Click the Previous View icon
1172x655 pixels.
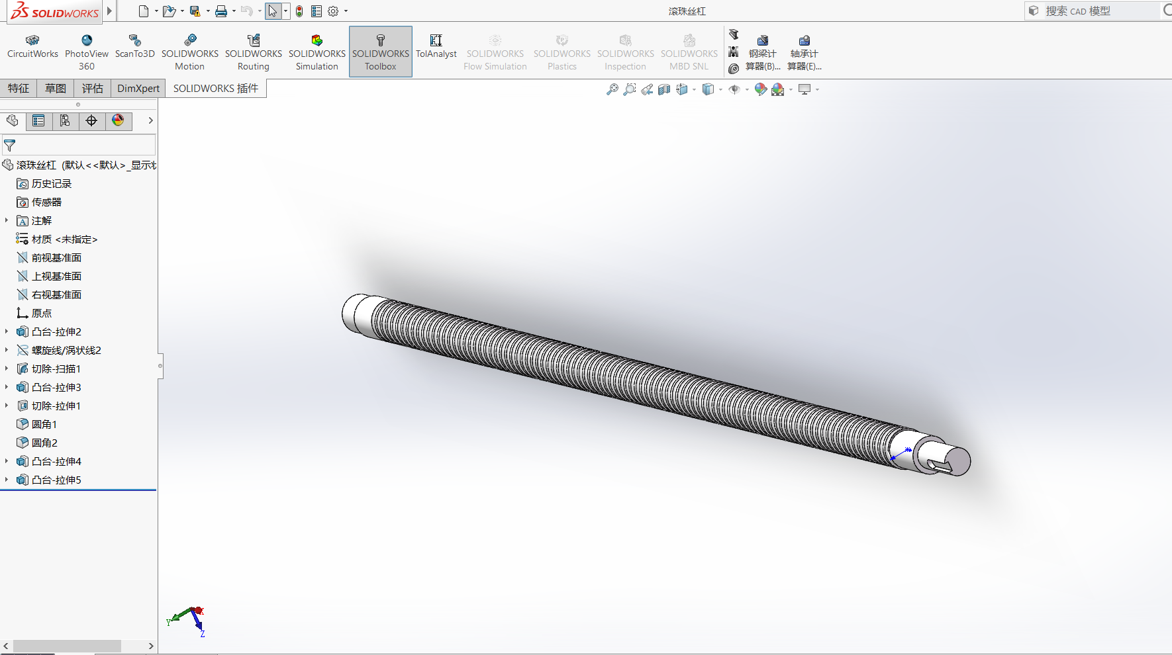(x=647, y=89)
